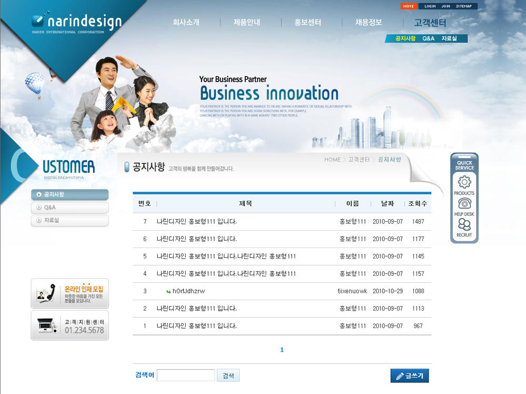Click in the 검색어 search input field
This screenshot has height=394, width=526.
(186, 375)
